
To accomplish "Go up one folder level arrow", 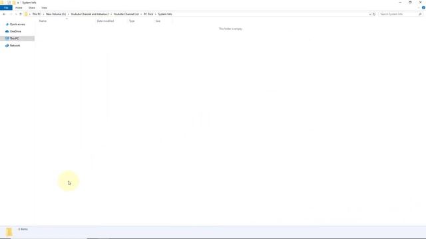I will pos(21,14).
